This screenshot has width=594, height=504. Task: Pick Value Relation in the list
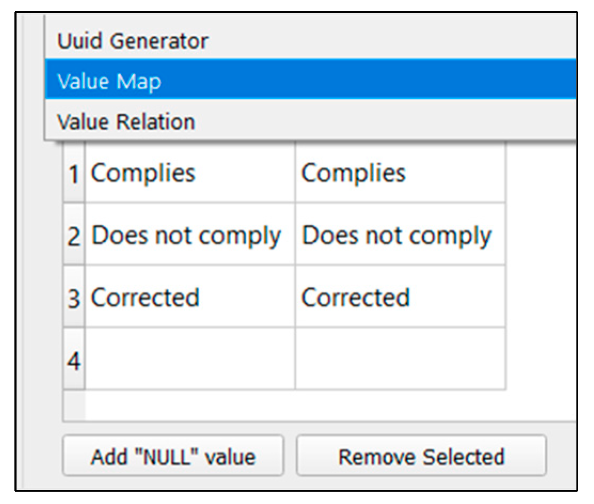coord(126,122)
